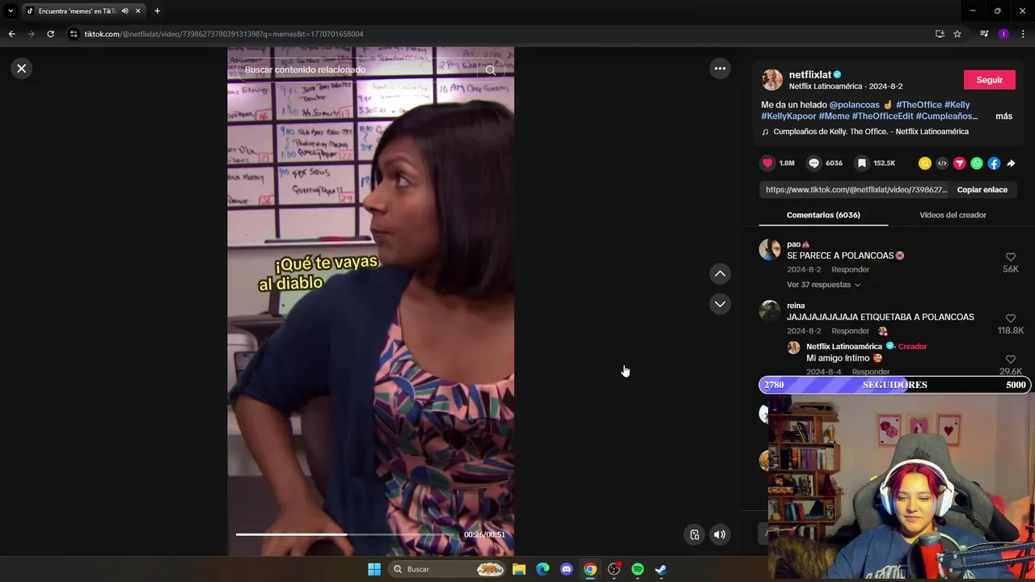The width and height of the screenshot is (1035, 582).
Task: Copy the video link with Copiar enlace
Action: [982, 190]
